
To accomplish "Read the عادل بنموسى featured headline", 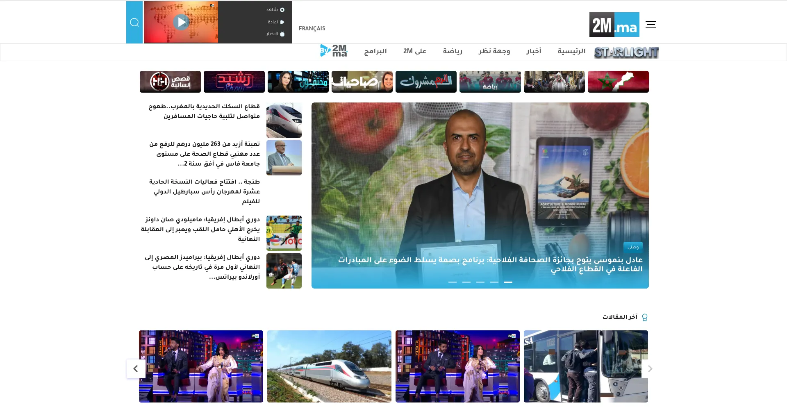I will [490, 264].
